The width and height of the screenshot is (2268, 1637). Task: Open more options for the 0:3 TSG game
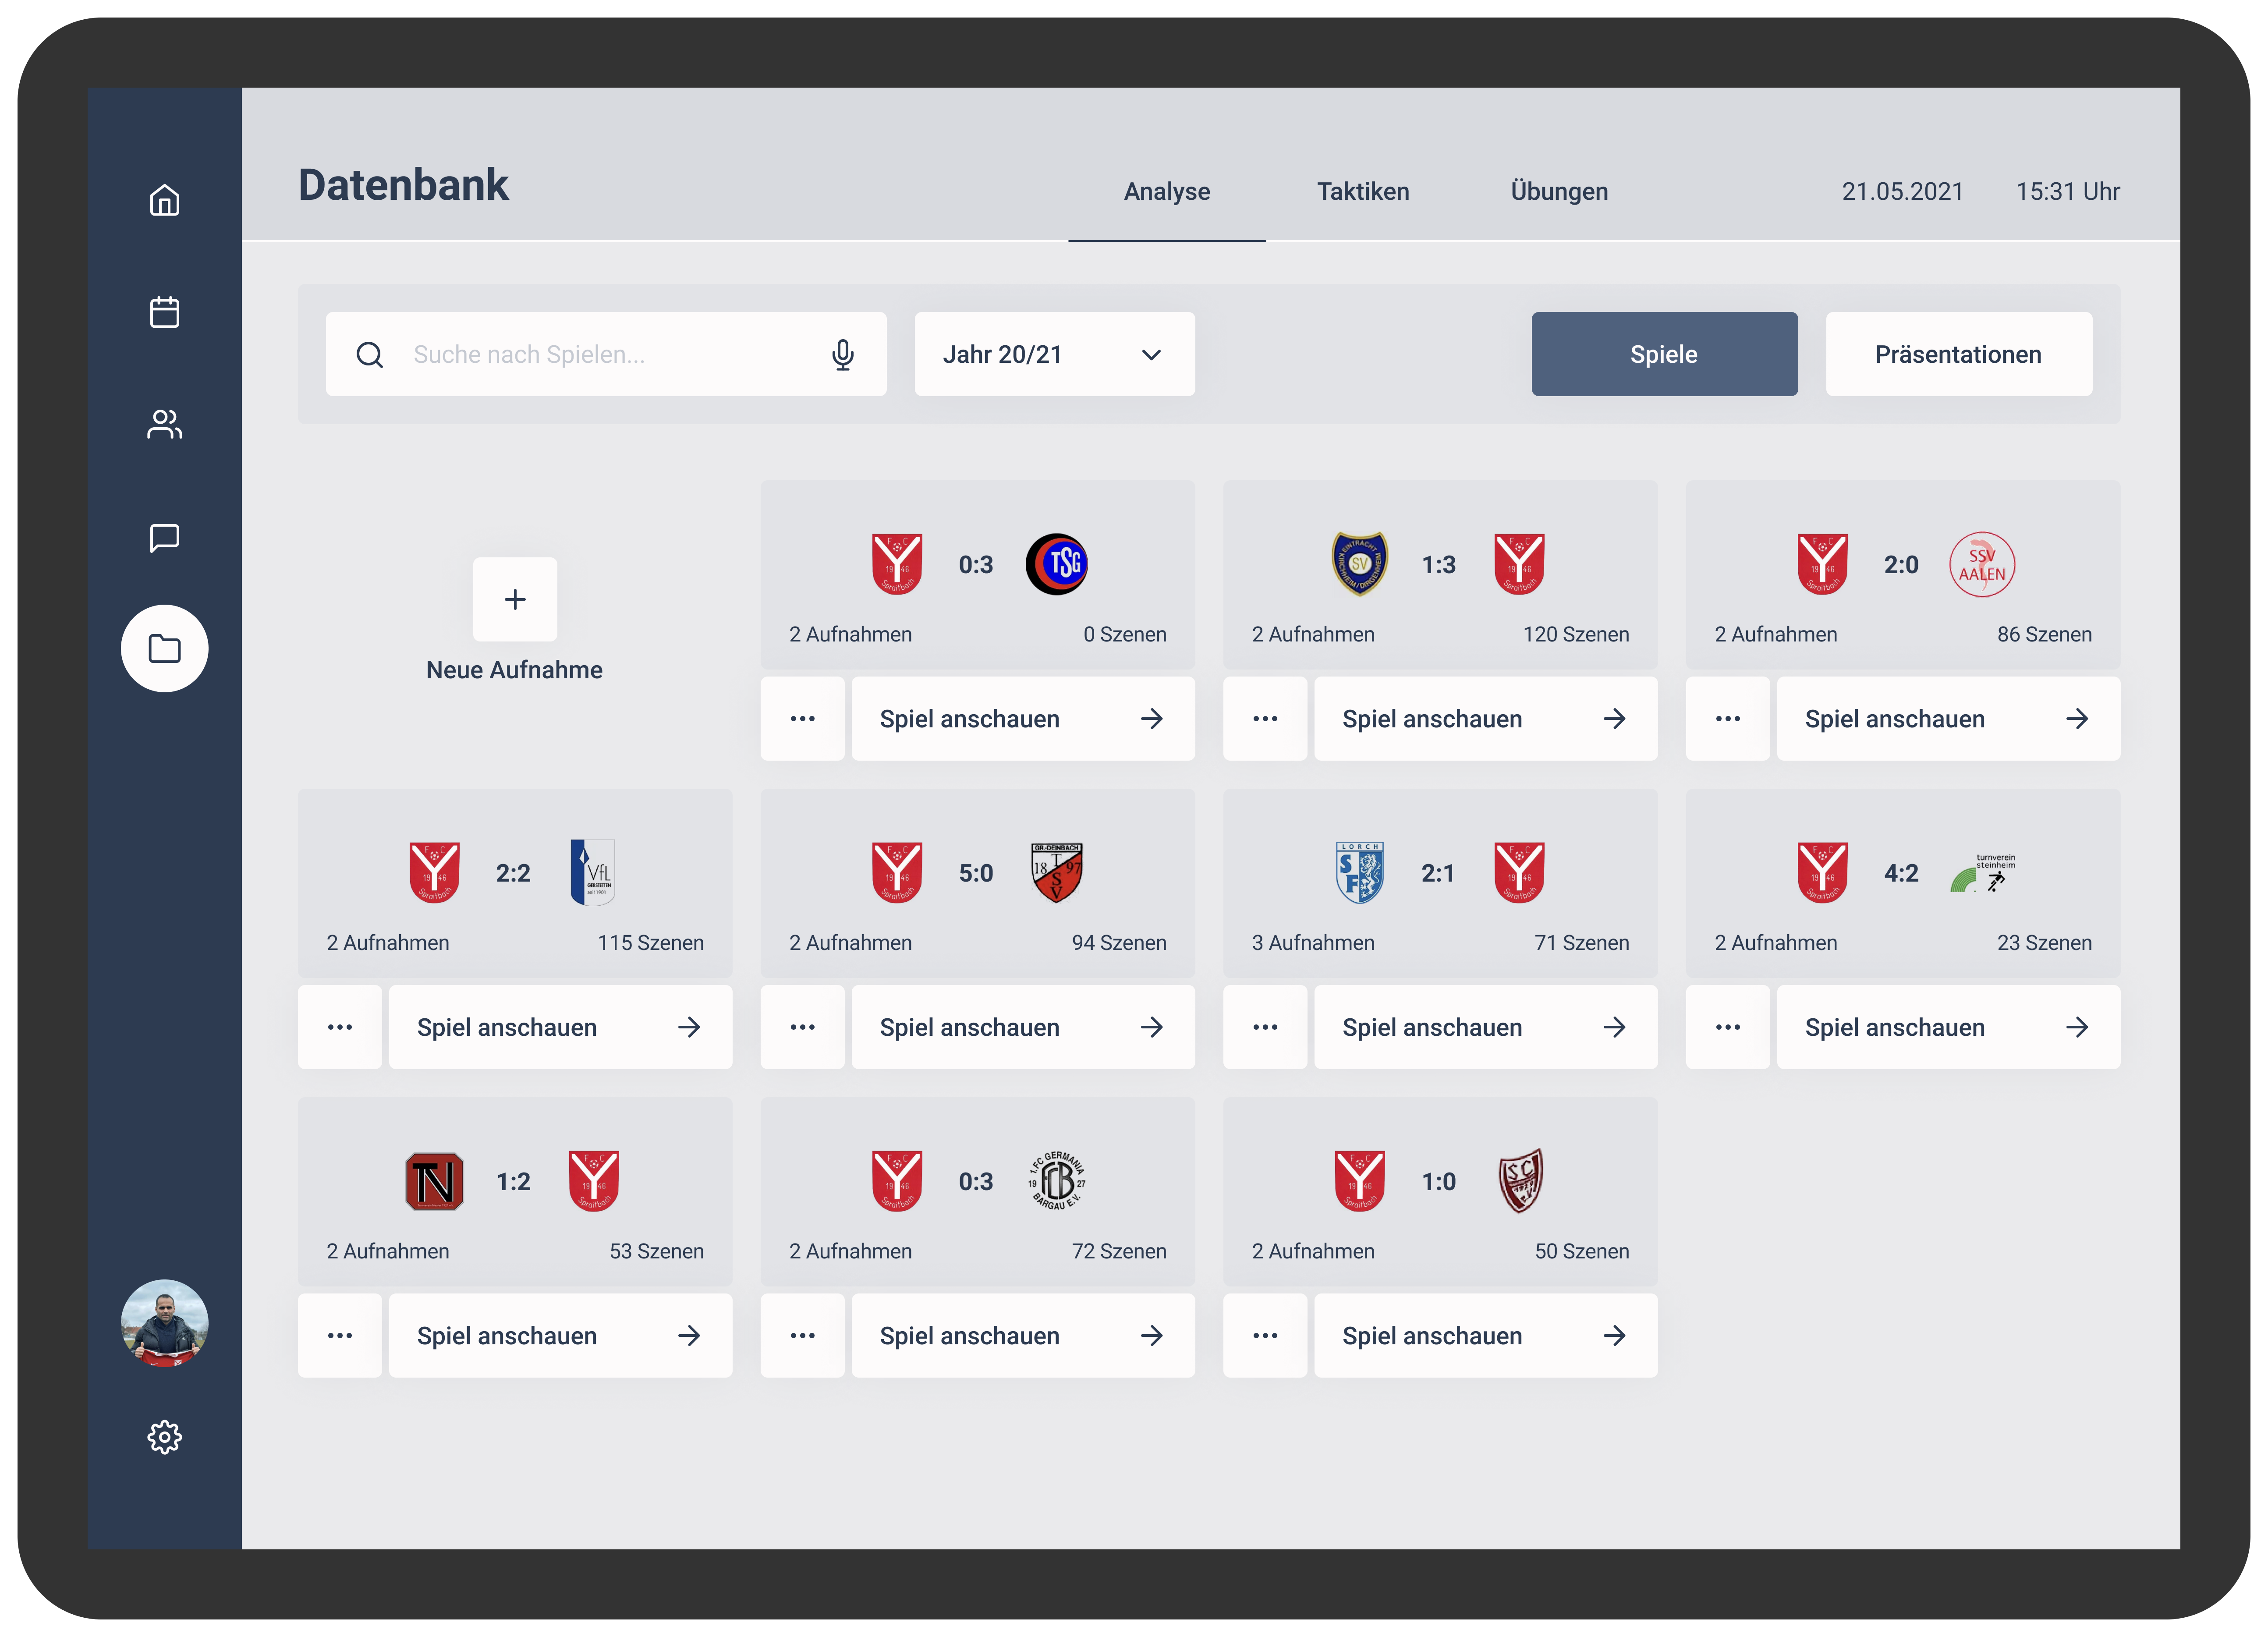pos(803,718)
